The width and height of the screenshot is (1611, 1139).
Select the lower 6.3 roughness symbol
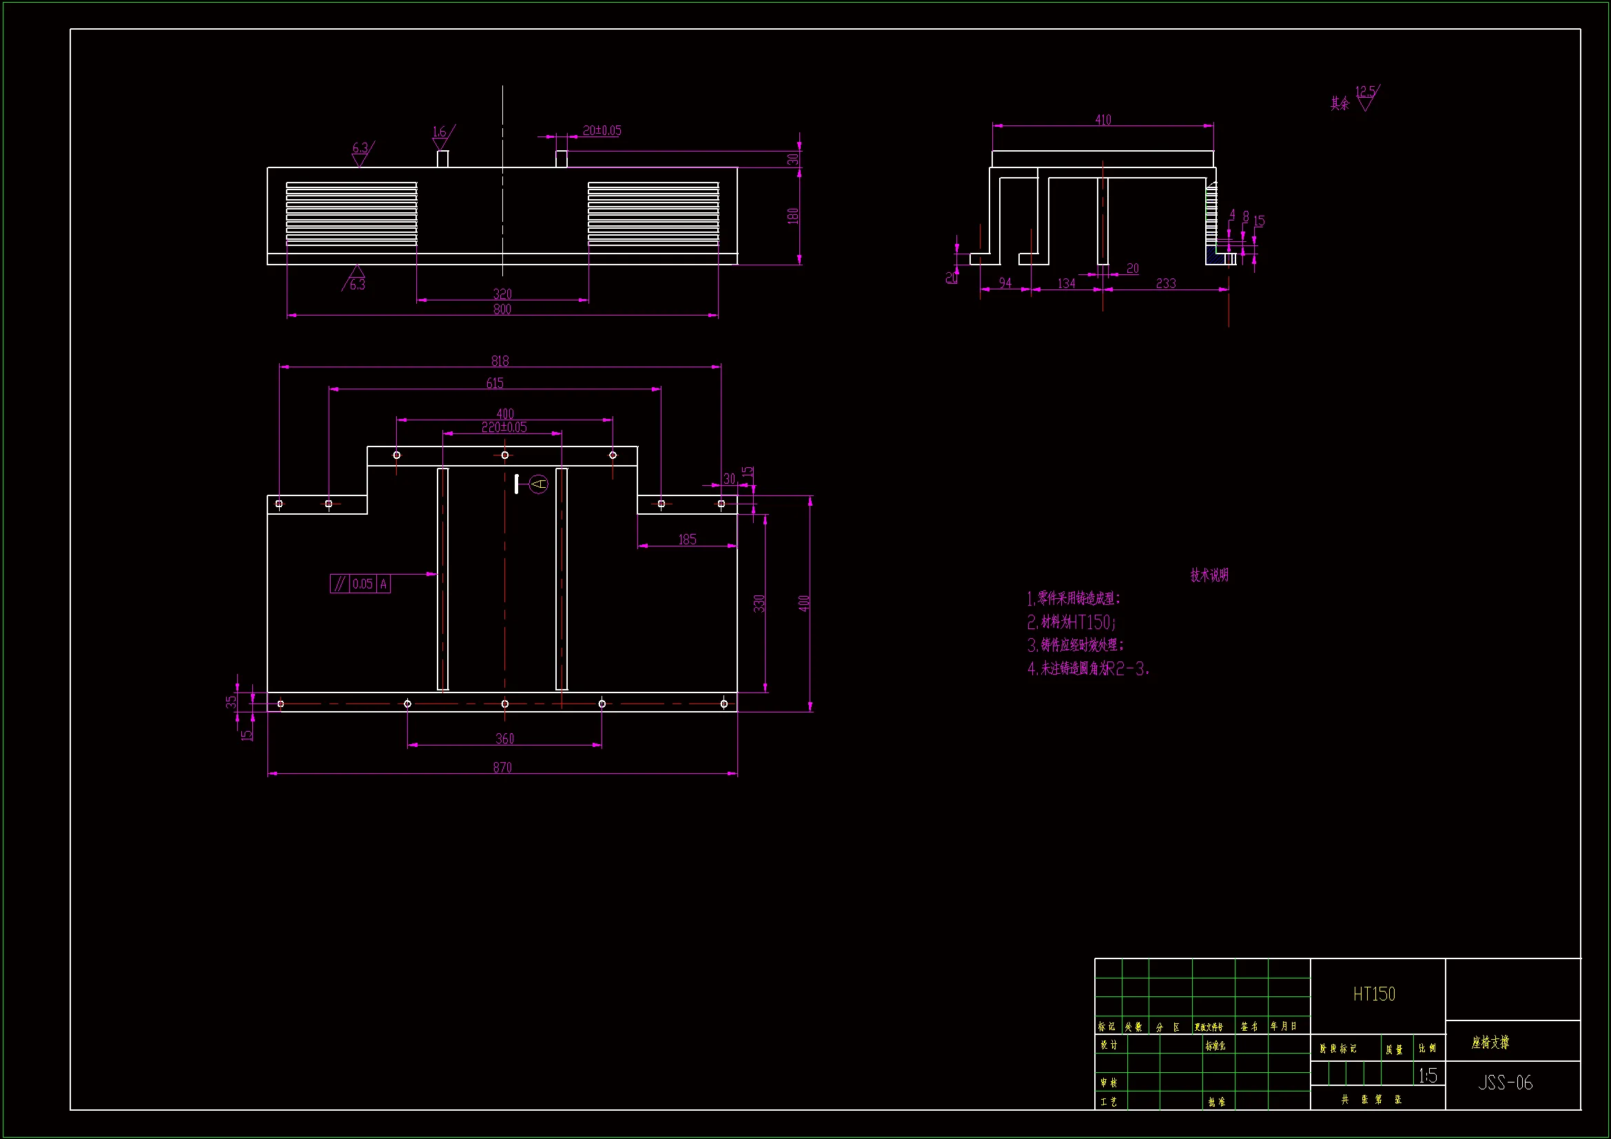tap(356, 278)
